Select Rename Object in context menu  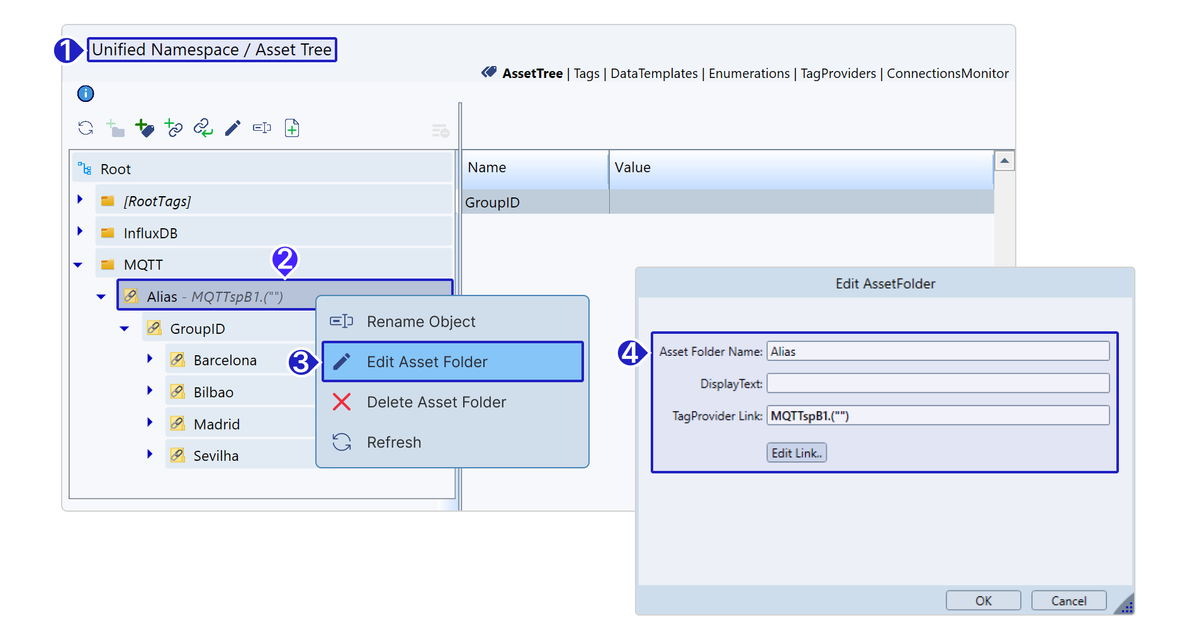pyautogui.click(x=421, y=322)
